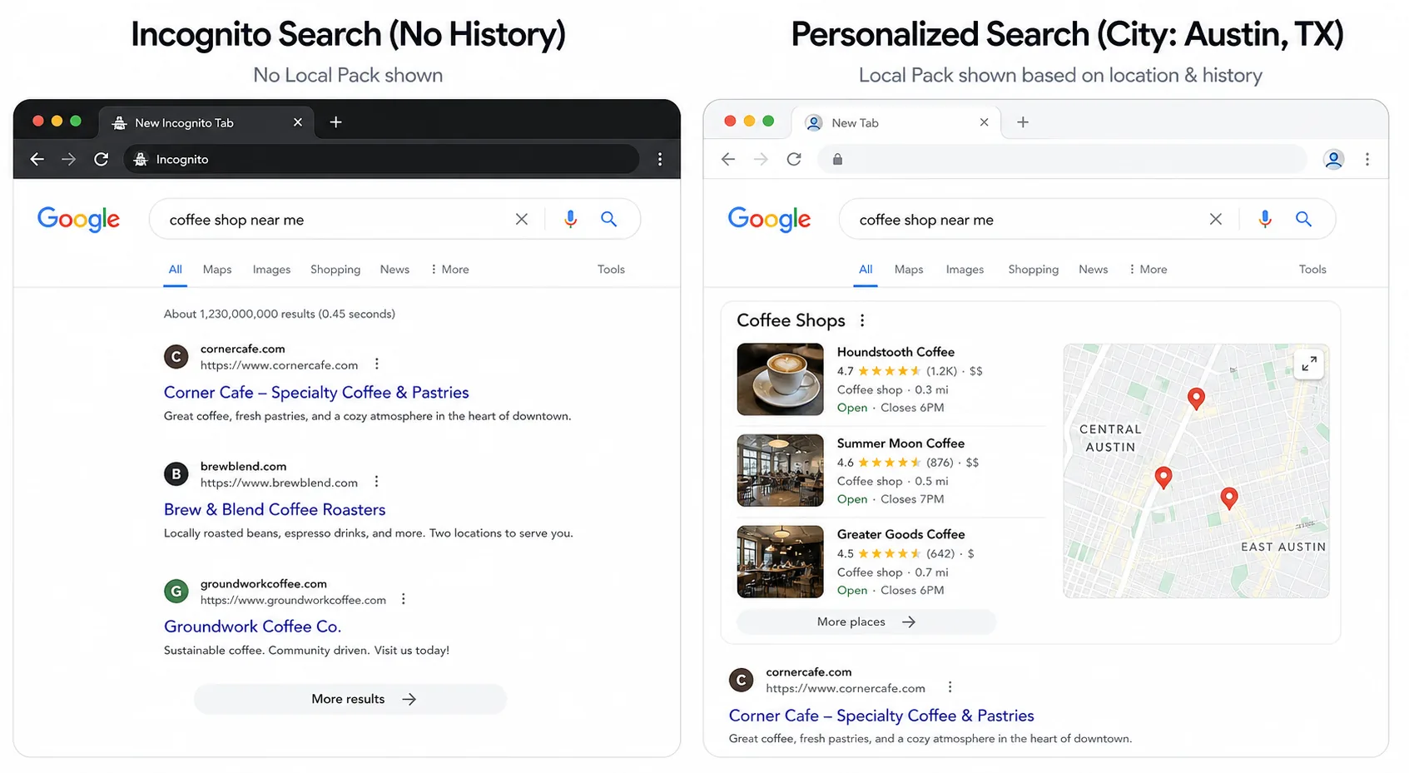Open Chrome menu in Incognito window
The width and height of the screenshot is (1409, 773).
660,159
